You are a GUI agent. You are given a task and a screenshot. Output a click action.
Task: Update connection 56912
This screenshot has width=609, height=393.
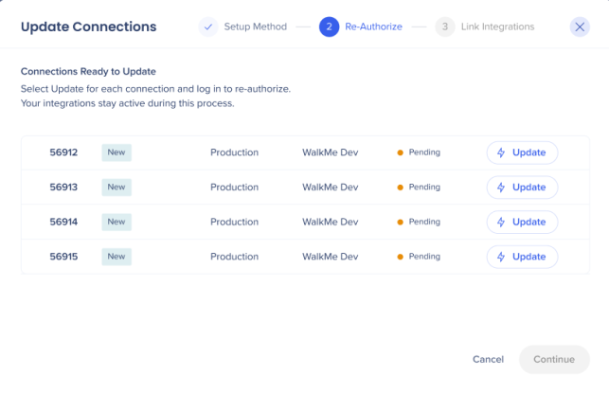click(x=522, y=152)
